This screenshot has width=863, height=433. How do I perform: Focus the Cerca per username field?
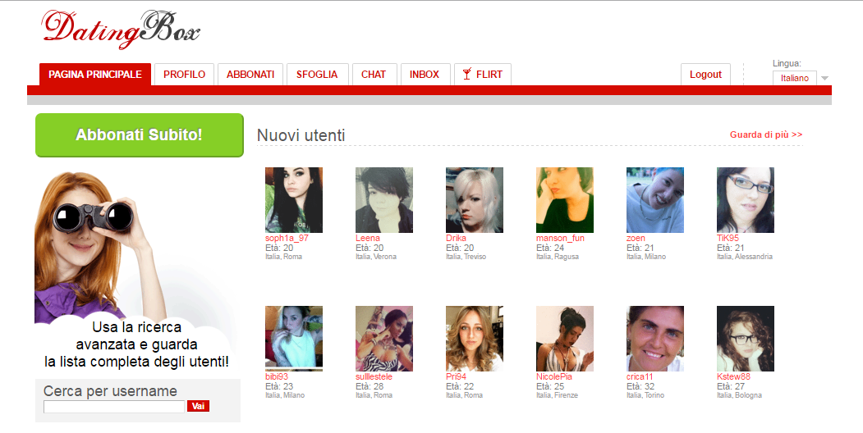(x=114, y=406)
